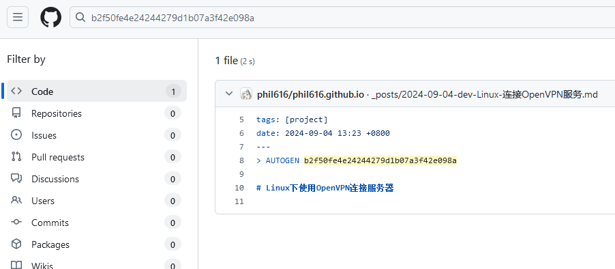Open the phil616/phil616.github.io repository link
The width and height of the screenshot is (615, 269).
point(310,94)
